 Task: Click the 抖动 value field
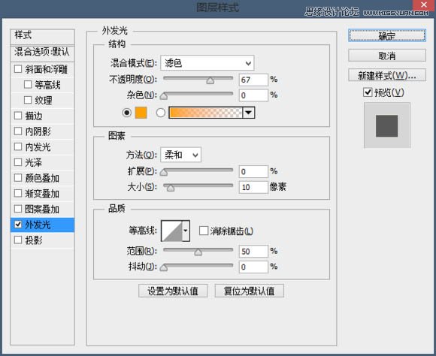(x=253, y=267)
